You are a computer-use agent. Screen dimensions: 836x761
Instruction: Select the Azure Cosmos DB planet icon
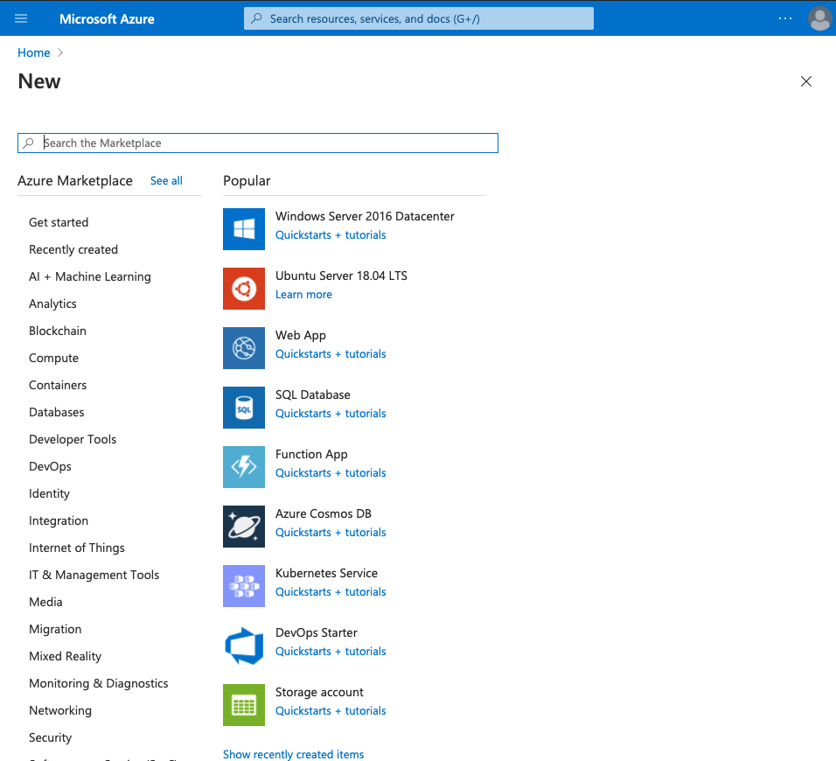pos(243,527)
